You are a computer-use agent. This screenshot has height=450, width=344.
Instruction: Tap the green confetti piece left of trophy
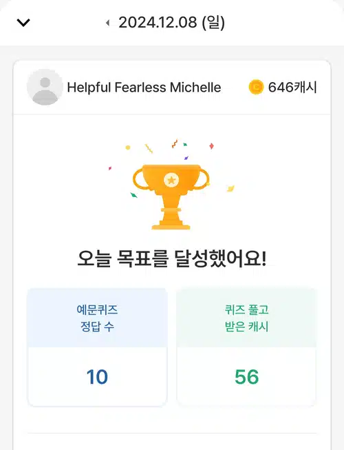coord(133,195)
